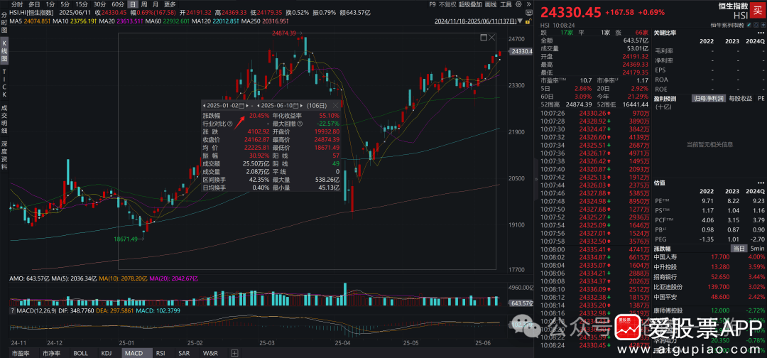Step start date backward arrow
This screenshot has width=767, height=358.
click(x=204, y=106)
